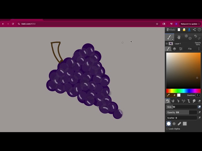Click the Layer 1 thumbnail

171,44
